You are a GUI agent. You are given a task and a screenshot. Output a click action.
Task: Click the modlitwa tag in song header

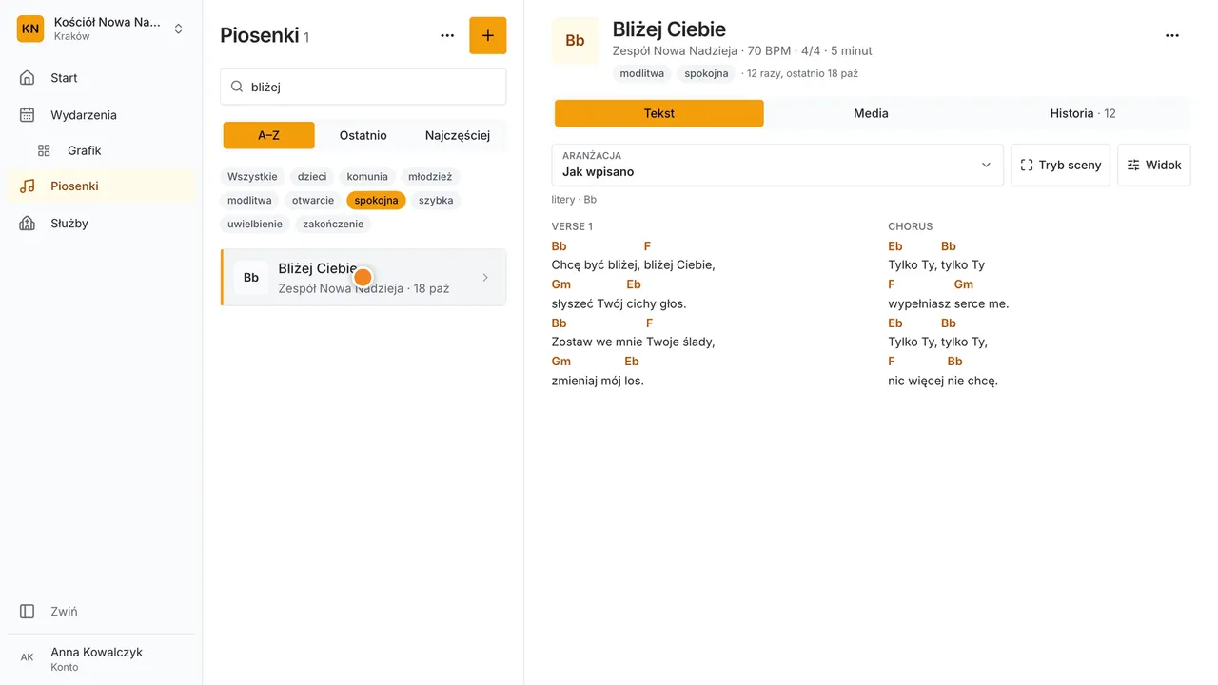click(x=642, y=73)
